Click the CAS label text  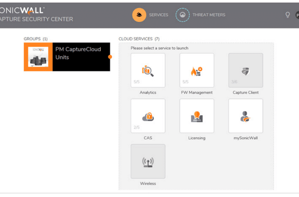click(148, 138)
